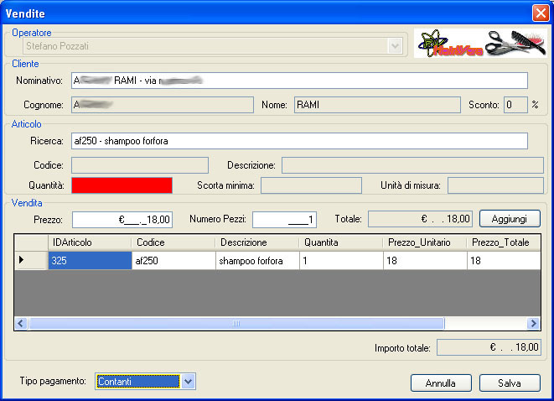Click the grid horizontal scrollbar thumb
The image size is (554, 401).
tap(236, 323)
